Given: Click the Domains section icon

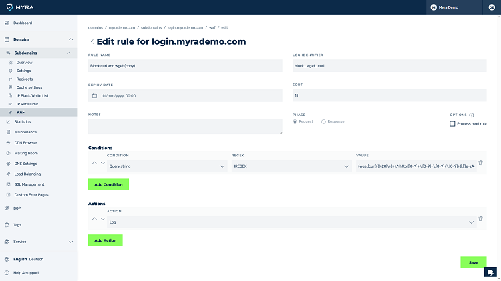Looking at the screenshot, I should point(7,39).
